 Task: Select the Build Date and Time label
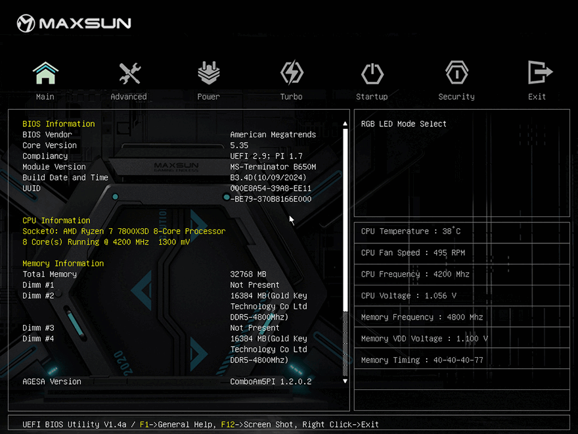pyautogui.click(x=65, y=178)
